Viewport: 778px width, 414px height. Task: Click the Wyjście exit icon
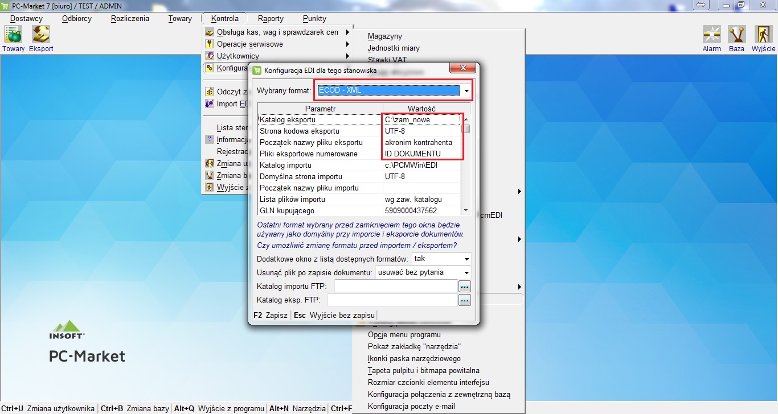(763, 35)
